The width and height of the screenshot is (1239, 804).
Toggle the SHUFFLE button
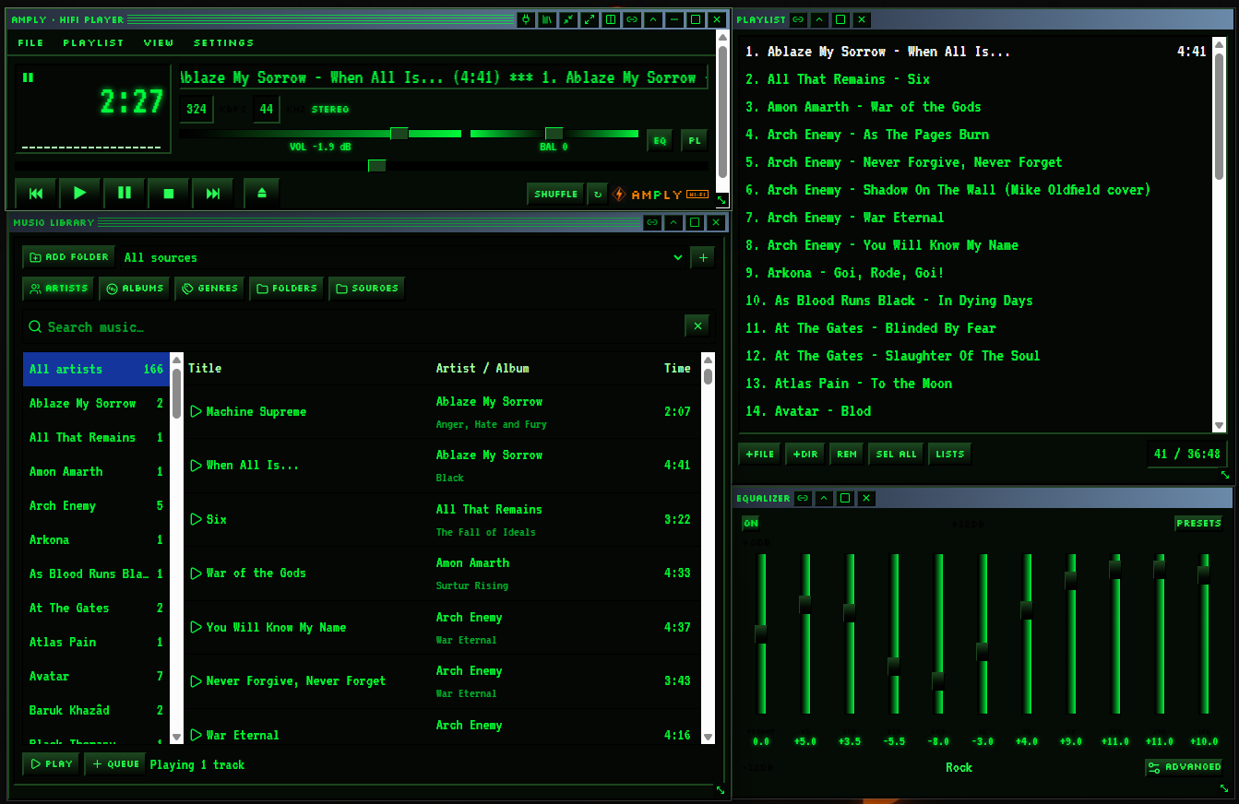point(556,194)
